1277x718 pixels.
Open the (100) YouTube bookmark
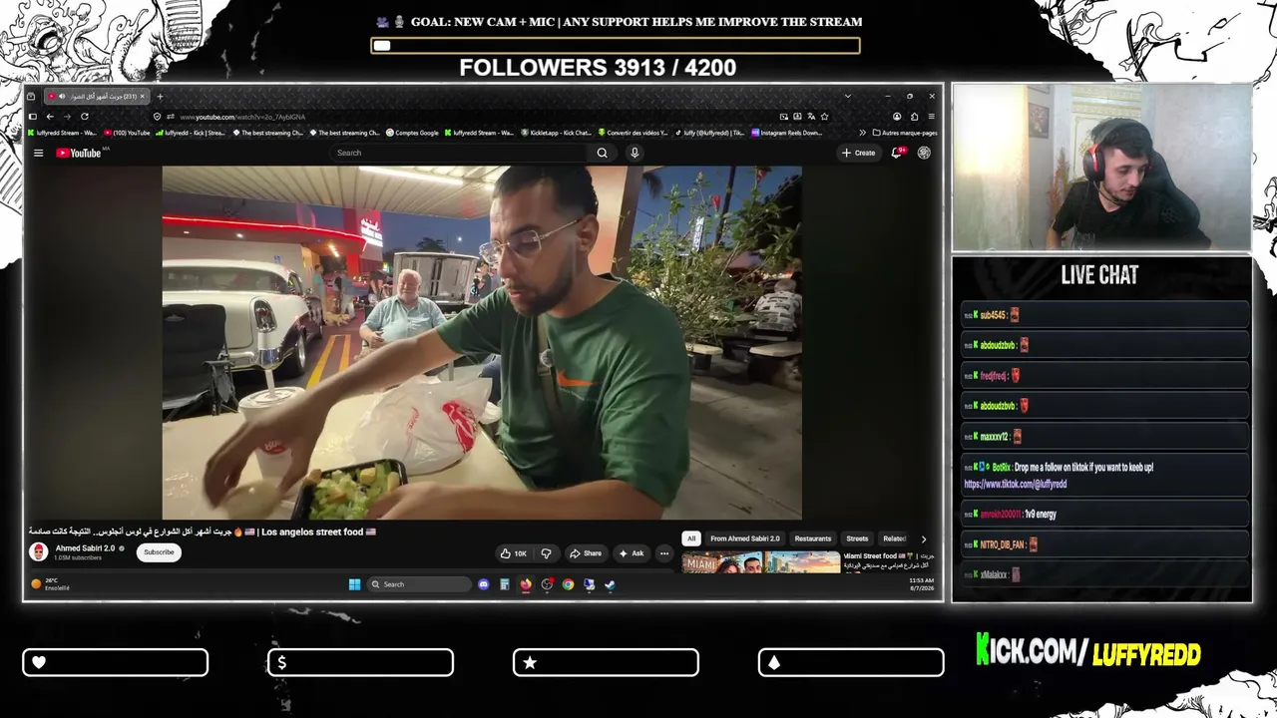[x=126, y=133]
